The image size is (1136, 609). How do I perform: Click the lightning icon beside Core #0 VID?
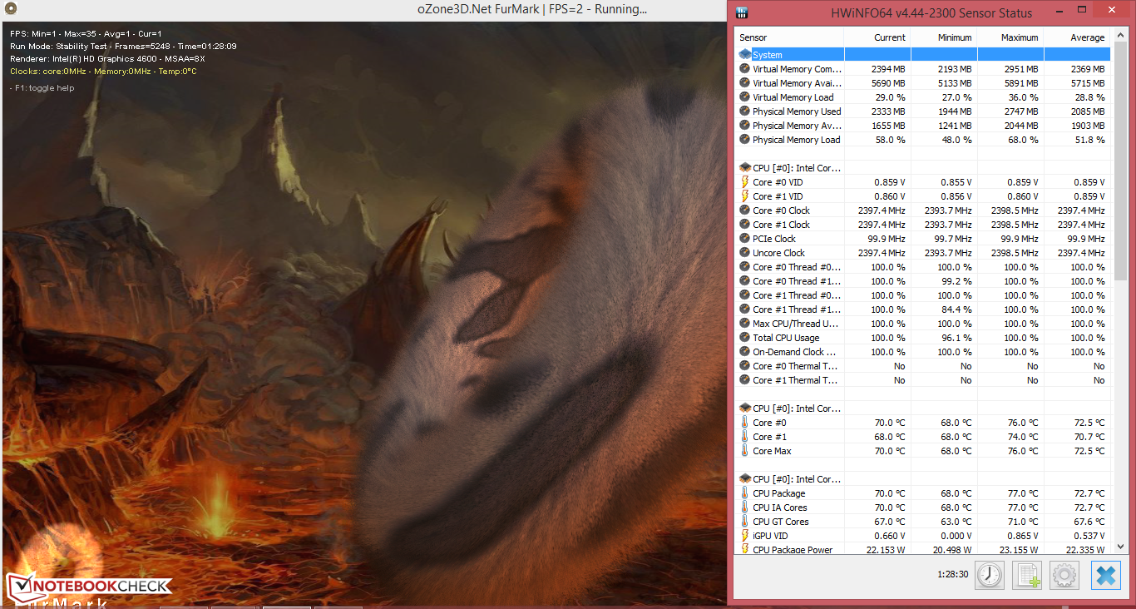pyautogui.click(x=744, y=182)
